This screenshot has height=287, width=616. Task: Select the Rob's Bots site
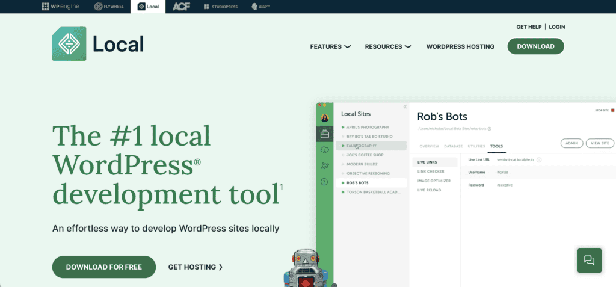(x=371, y=183)
